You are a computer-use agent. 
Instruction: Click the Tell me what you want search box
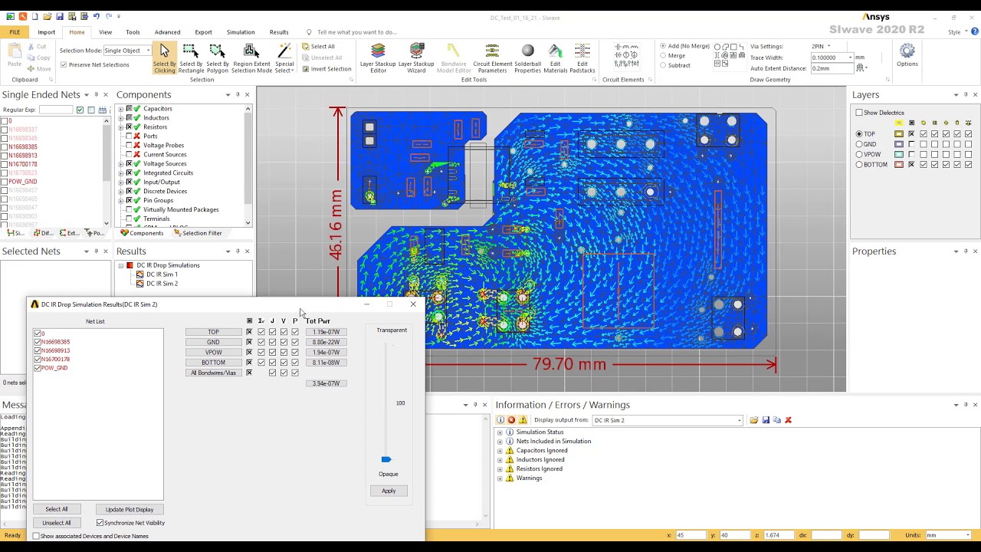357,32
